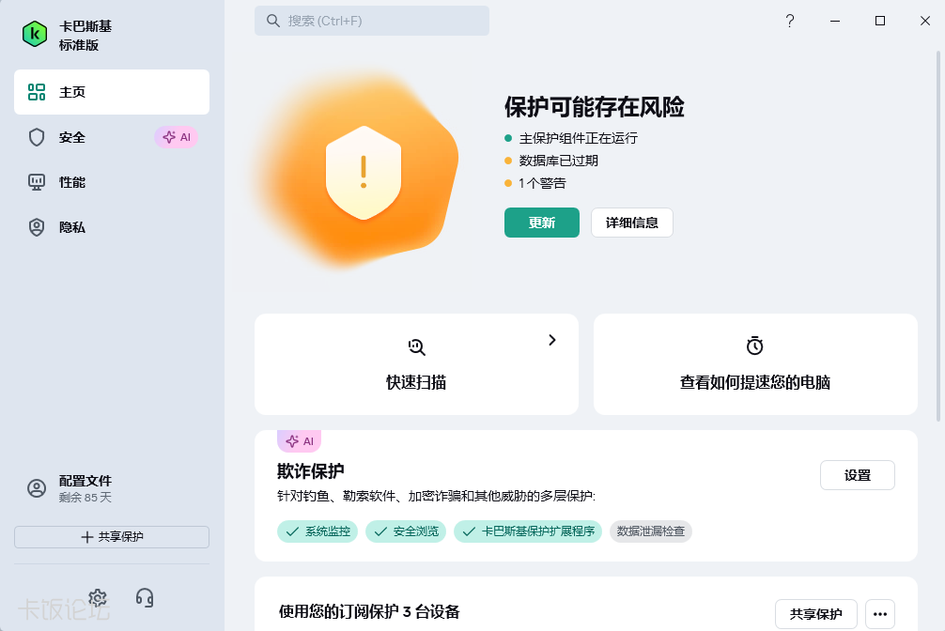Click the 主保护组件正在运行 status line
This screenshot has height=631, width=945.
click(x=578, y=139)
